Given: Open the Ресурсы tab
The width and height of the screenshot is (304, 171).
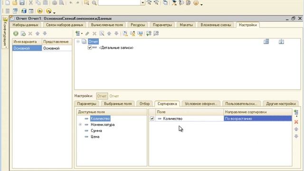Looking at the screenshot, I should [138, 25].
